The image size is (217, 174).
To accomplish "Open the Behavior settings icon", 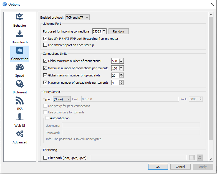I will (x=20, y=17).
